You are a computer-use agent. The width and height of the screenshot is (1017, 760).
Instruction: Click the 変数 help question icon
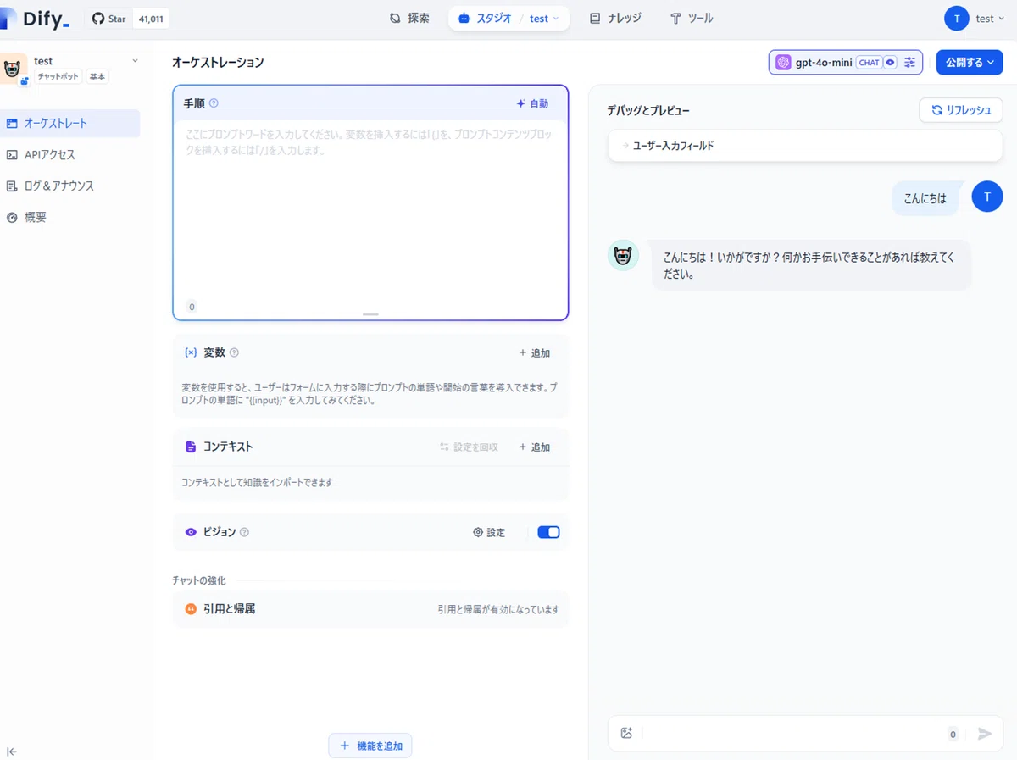(x=234, y=352)
